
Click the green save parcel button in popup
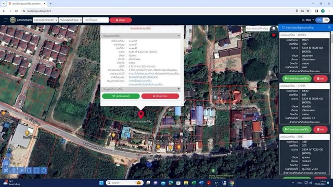point(121,96)
